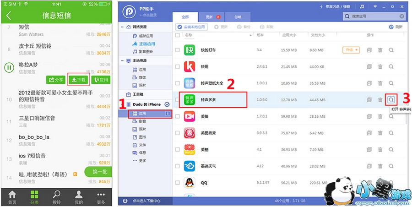Click the music note icon in the title bar

click(x=362, y=6)
